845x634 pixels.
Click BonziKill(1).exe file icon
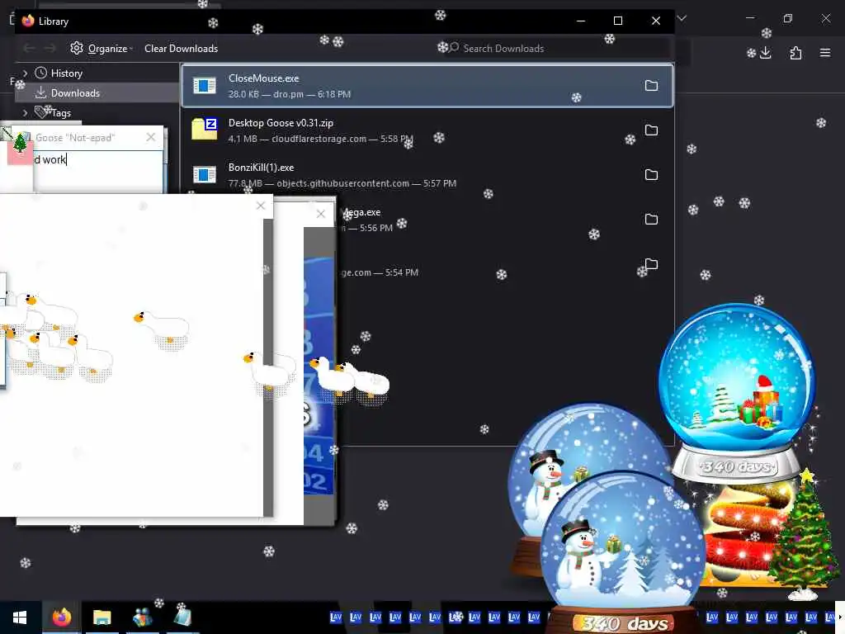pos(205,175)
